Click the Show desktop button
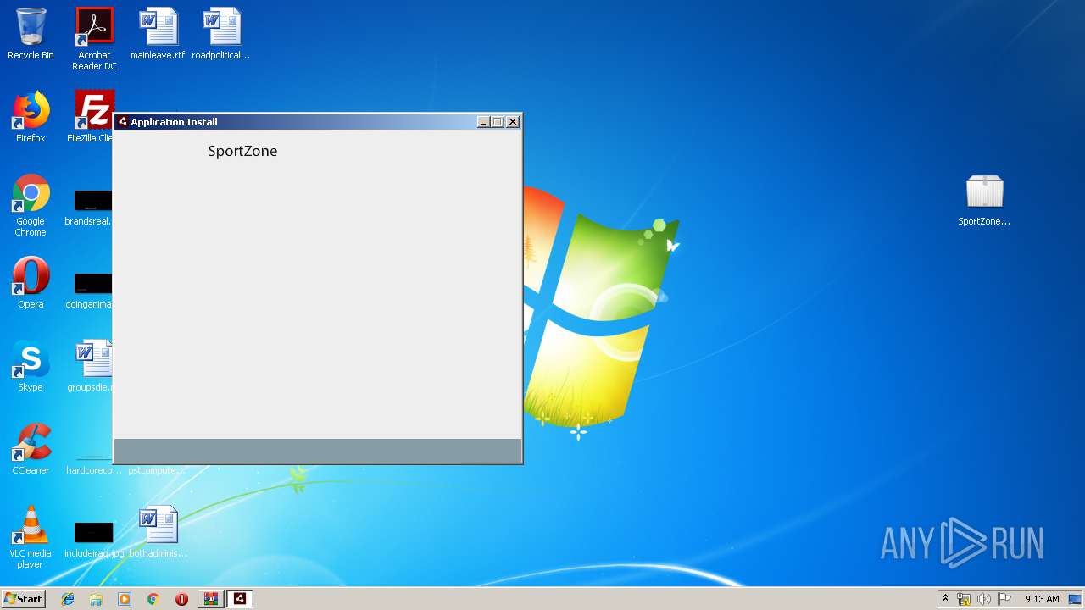Viewport: 1085px width, 610px height. click(1076, 599)
